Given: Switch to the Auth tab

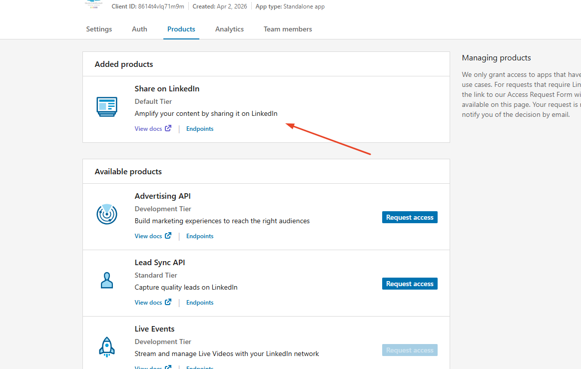Looking at the screenshot, I should pyautogui.click(x=139, y=29).
